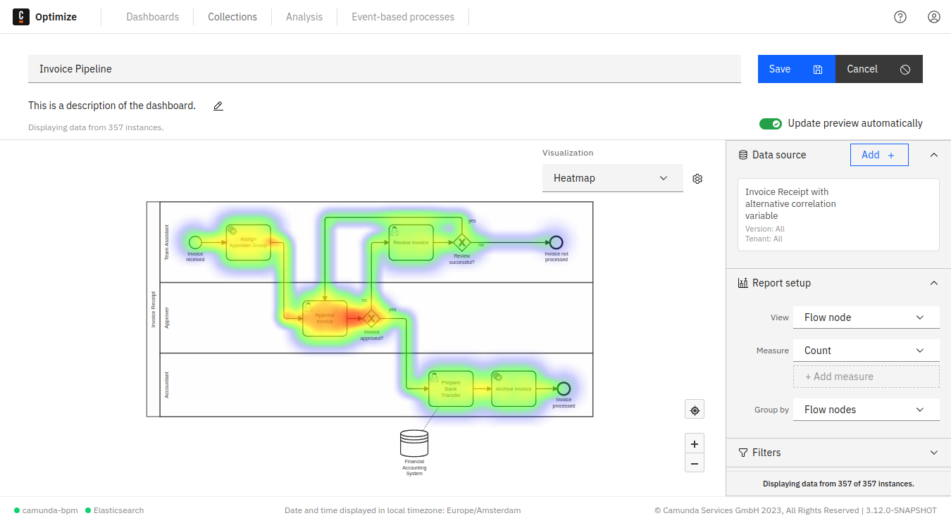951x523 pixels.
Task: Zoom out of the diagram with the minus icon
Action: coord(695,462)
